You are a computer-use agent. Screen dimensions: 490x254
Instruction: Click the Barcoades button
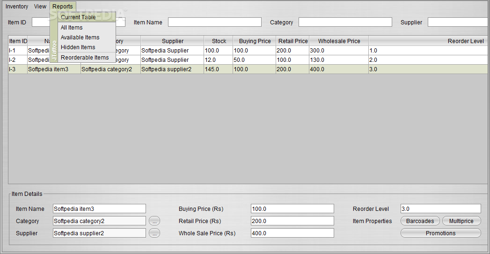point(420,221)
